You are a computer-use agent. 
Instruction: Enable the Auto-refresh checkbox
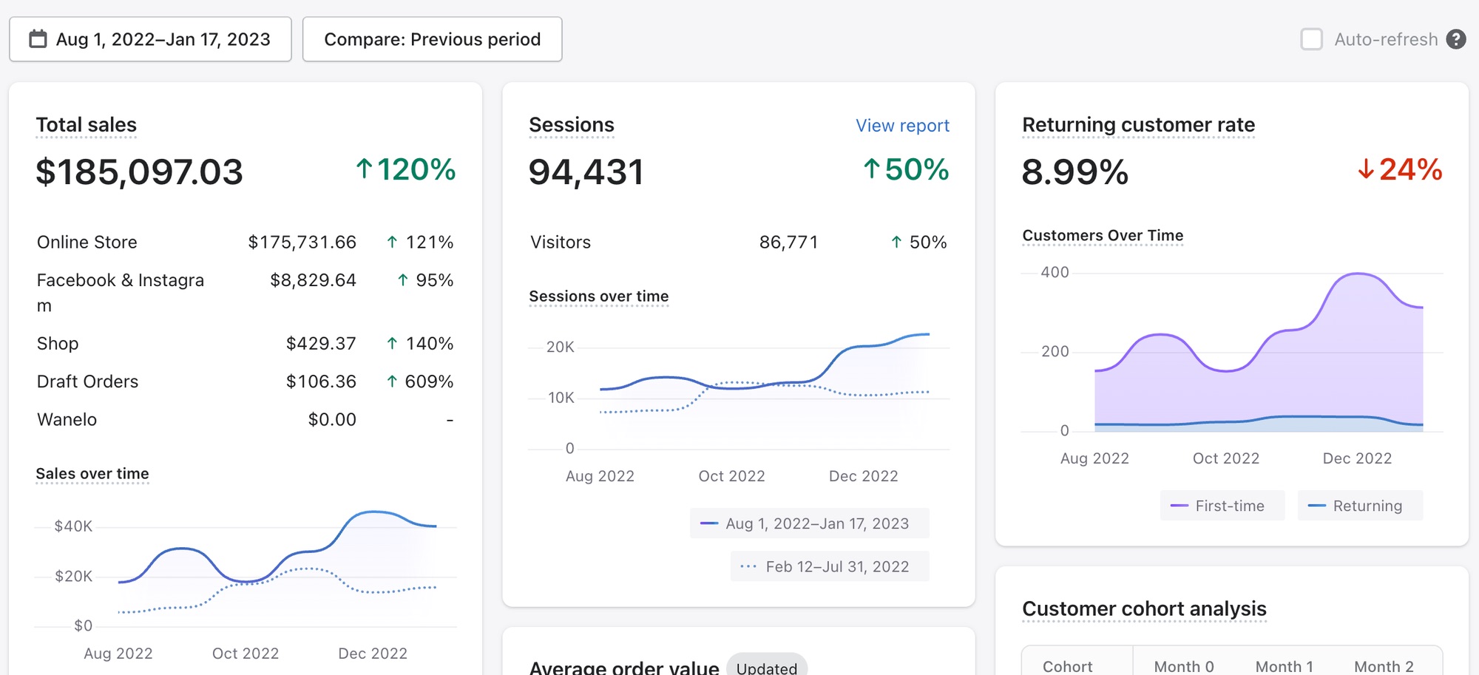coord(1311,39)
